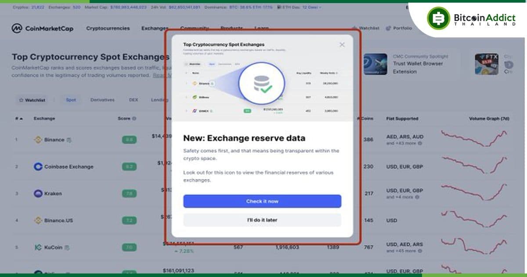Viewport: 527px width, 277px height.
Task: Click Coinbase coin count 230
Action: pos(368,167)
